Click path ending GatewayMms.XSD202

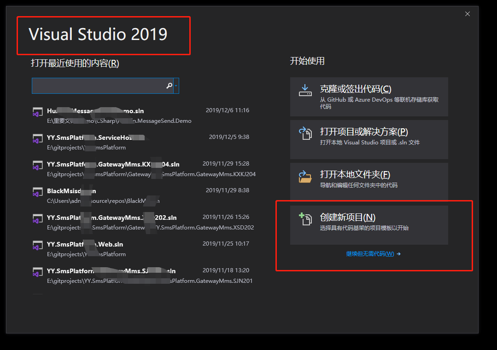tap(151, 228)
